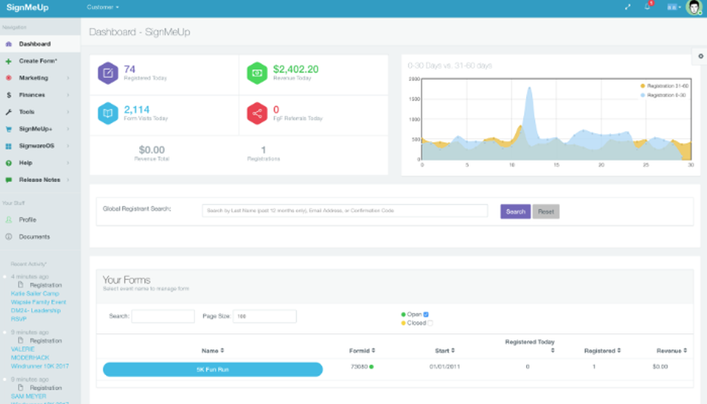
Task: Click the green plus icon for Create Form
Action: click(8, 61)
